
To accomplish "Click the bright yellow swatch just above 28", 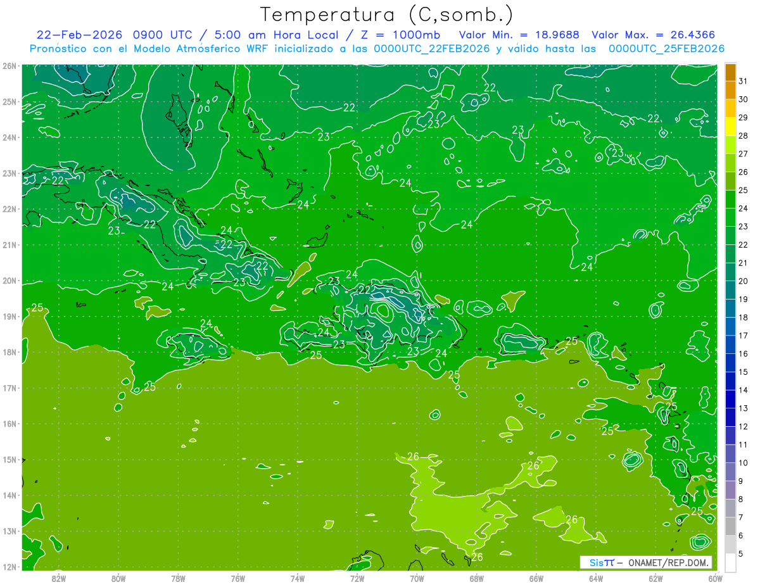I will (x=730, y=127).
